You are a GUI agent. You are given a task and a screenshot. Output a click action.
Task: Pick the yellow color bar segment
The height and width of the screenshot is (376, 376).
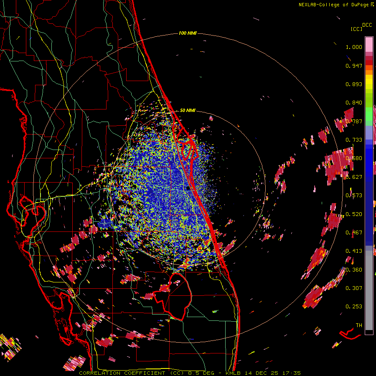click(369, 82)
